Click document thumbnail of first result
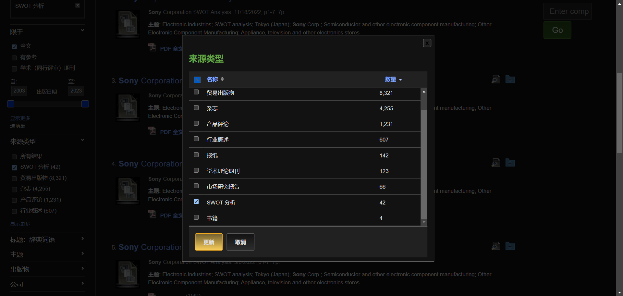 coord(128,24)
